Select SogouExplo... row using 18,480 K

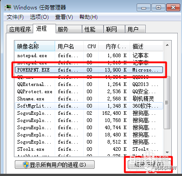click(89, 135)
